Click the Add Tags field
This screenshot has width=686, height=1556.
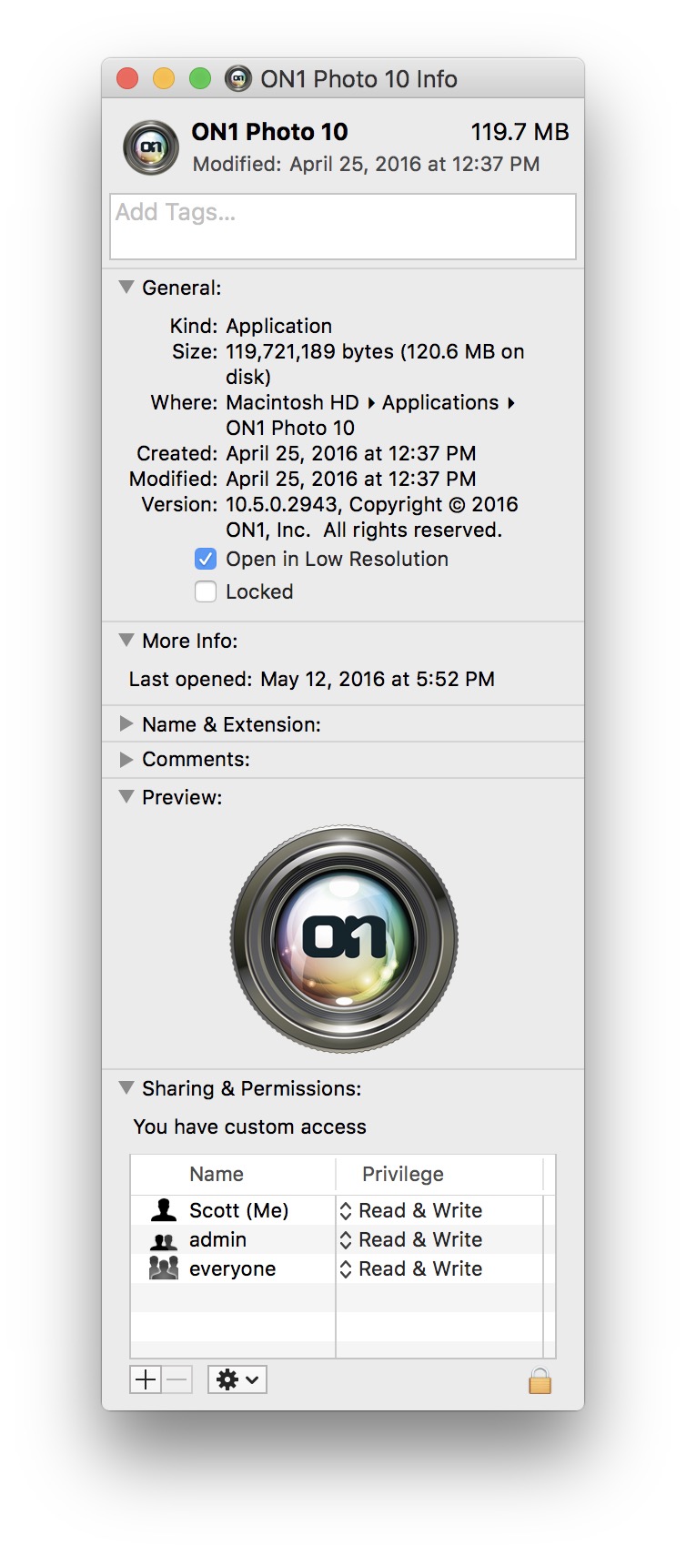[x=343, y=227]
